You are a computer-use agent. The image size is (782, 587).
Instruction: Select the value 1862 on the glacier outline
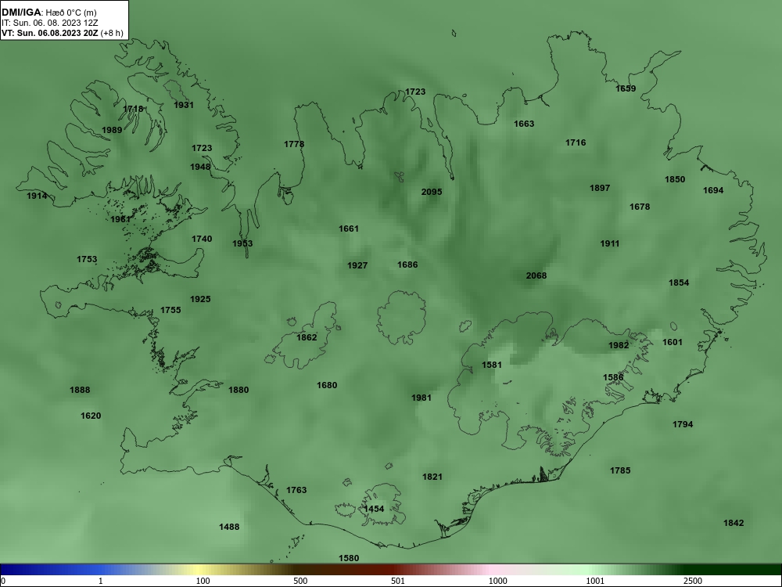point(307,338)
